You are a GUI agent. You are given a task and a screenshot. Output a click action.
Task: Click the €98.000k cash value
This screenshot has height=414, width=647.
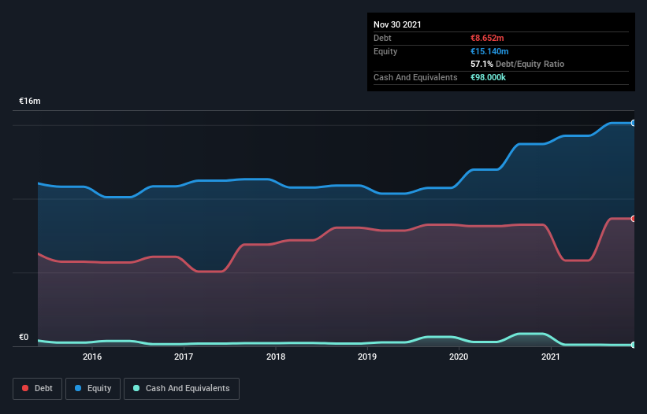tap(488, 77)
